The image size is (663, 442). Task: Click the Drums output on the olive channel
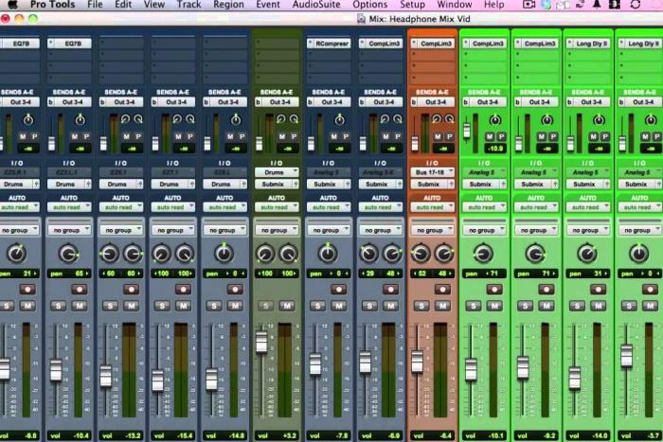[277, 172]
